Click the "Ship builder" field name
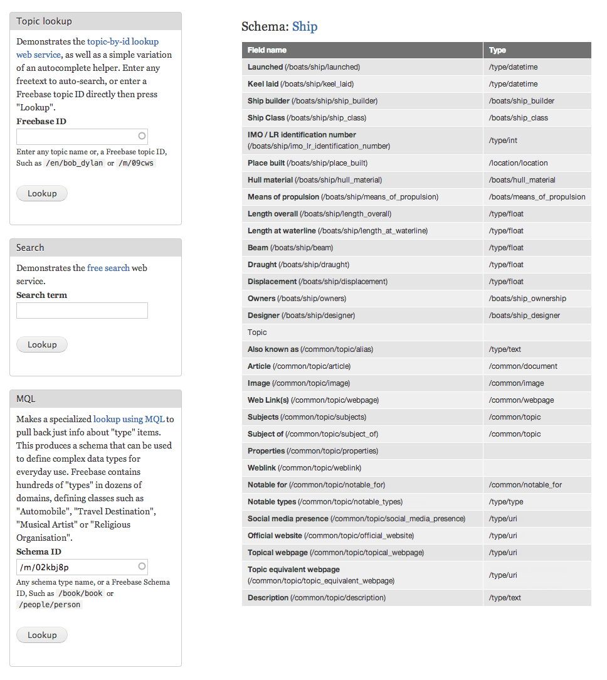The width and height of the screenshot is (607, 680). [273, 100]
